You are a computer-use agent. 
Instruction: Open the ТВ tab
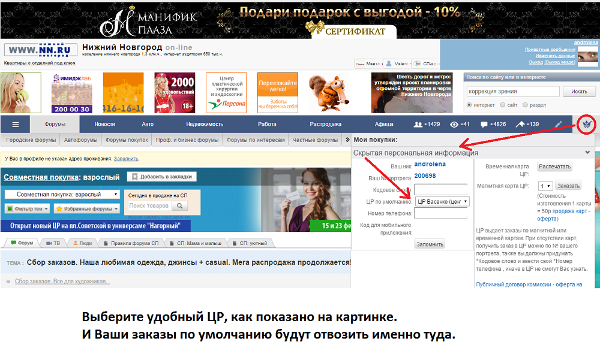coord(53,243)
